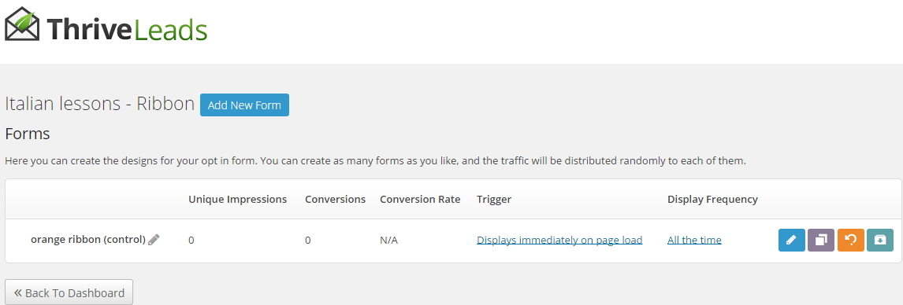Archive the form using the teal icon
903x305 pixels.
880,240
